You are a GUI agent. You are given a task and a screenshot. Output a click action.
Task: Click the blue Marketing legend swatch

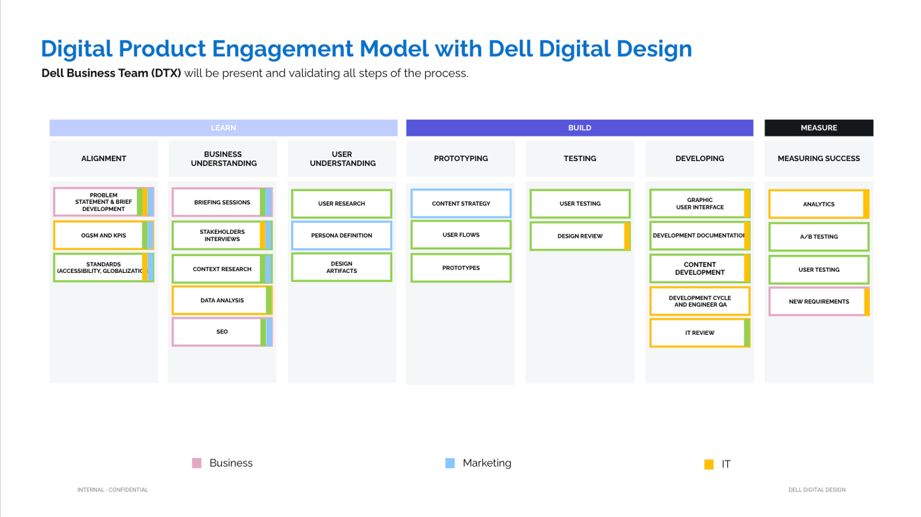click(450, 463)
